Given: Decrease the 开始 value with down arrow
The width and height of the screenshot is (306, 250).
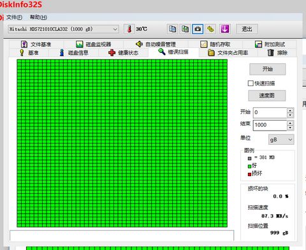Looking at the screenshot, I should tap(290, 115).
